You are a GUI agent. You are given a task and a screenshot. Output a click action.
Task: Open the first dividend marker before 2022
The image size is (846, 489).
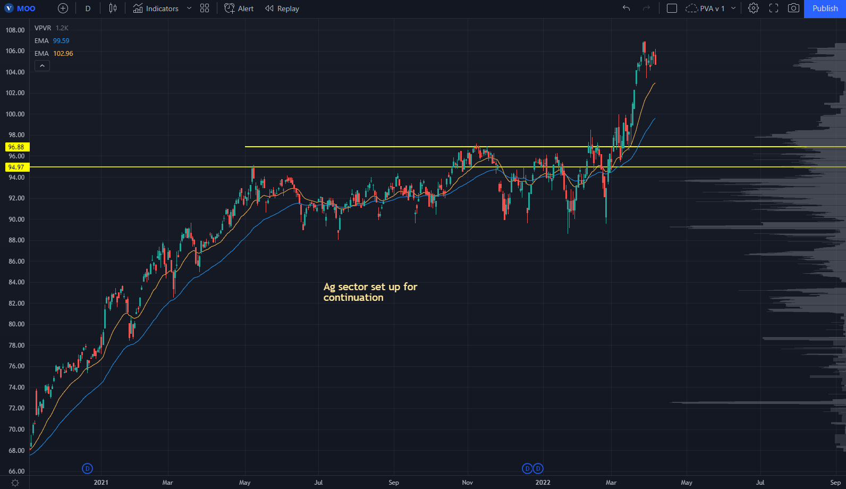[527, 468]
